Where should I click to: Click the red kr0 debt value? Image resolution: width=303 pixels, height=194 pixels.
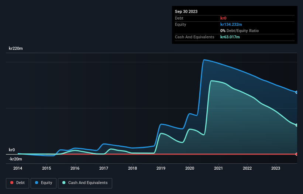[223, 18]
